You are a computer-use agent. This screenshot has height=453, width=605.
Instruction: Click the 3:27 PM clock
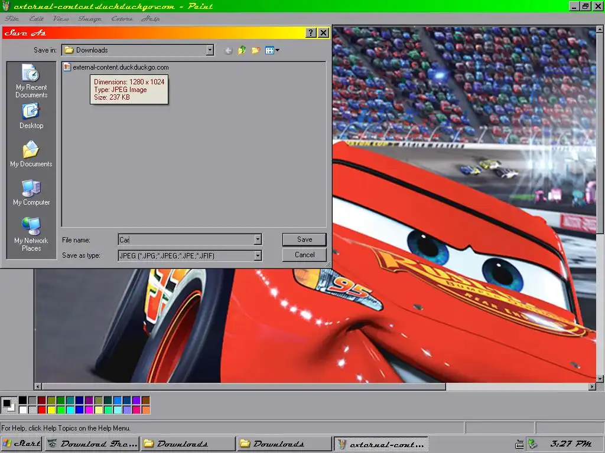pyautogui.click(x=571, y=444)
